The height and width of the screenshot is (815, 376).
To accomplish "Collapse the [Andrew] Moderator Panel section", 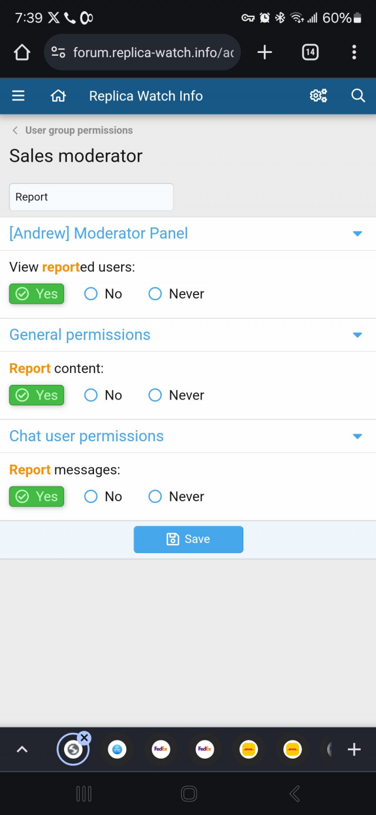I will point(357,234).
